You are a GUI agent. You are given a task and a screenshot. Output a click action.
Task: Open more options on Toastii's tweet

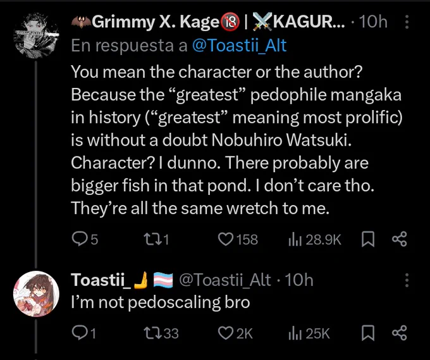tap(407, 280)
